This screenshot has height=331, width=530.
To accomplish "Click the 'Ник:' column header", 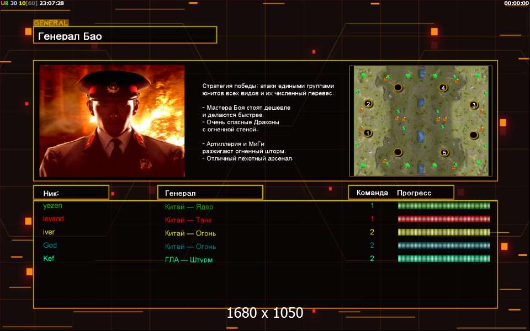I will 71,193.
